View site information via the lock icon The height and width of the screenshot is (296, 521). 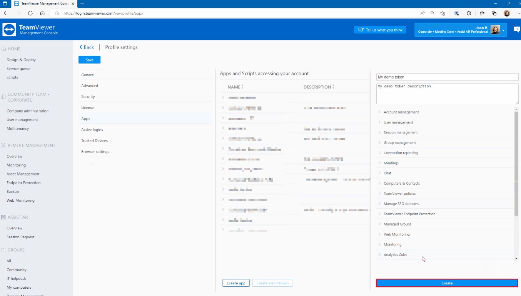point(57,13)
